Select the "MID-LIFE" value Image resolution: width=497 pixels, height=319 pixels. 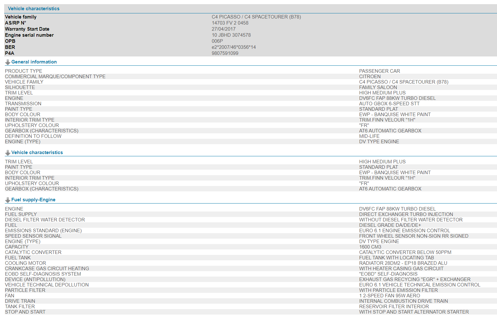click(369, 136)
